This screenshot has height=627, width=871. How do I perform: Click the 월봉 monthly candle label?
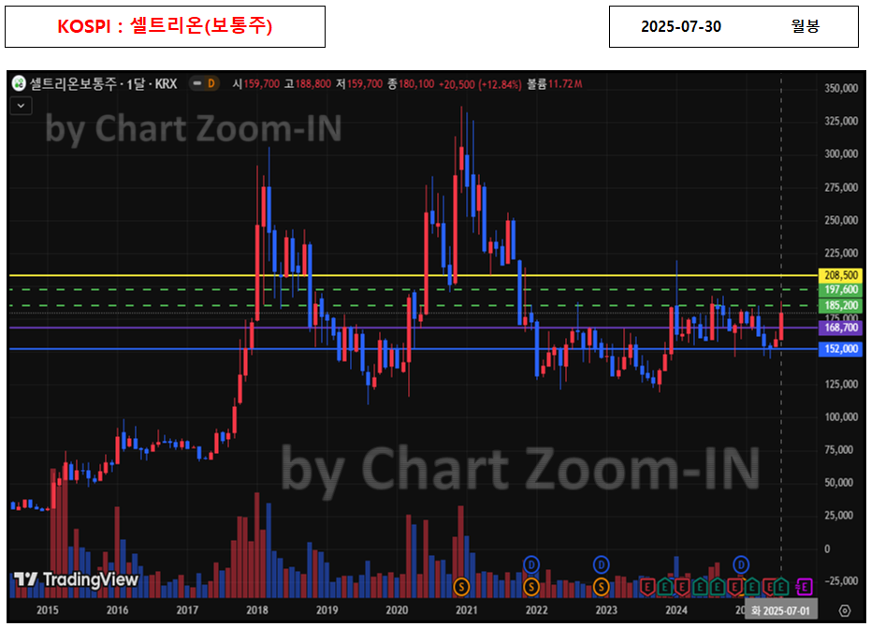coord(805,26)
